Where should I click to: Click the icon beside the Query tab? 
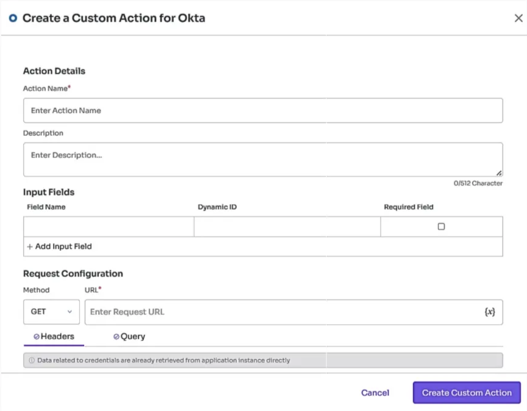(117, 336)
